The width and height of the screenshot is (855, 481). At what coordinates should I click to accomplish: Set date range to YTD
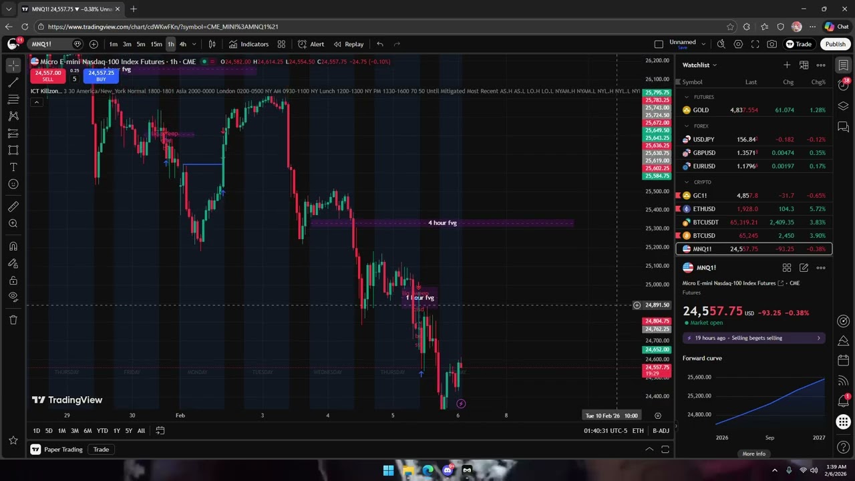point(102,431)
